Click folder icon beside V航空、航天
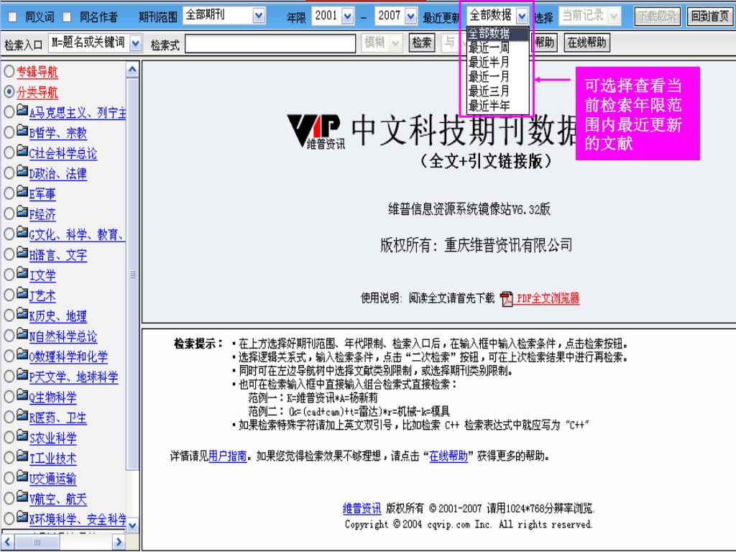The image size is (736, 552). [22, 497]
